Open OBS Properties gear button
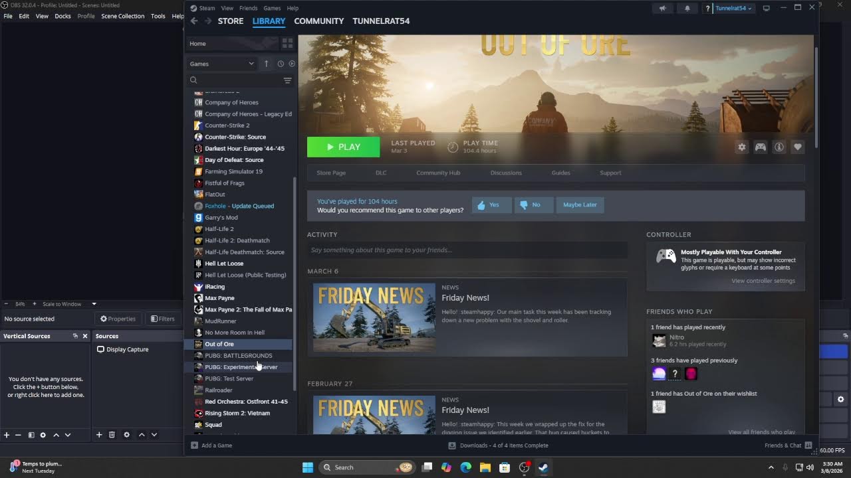Screen dimensions: 851x478 [x=118, y=319]
